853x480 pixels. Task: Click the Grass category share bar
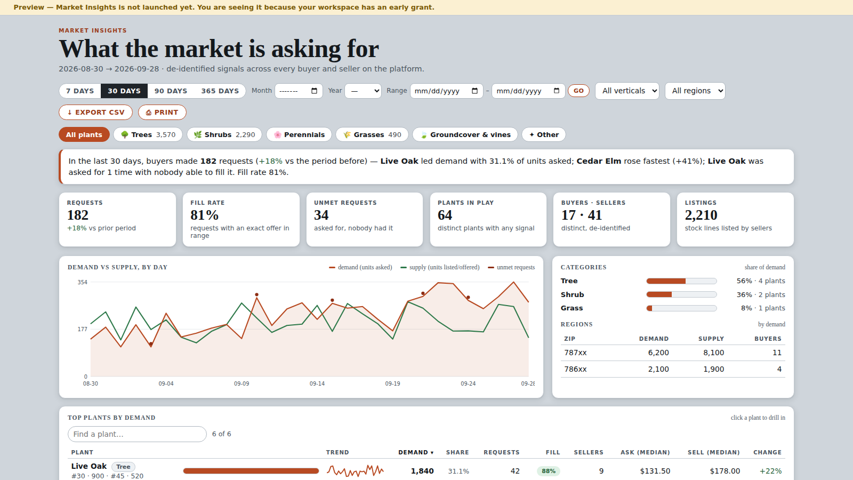click(681, 308)
